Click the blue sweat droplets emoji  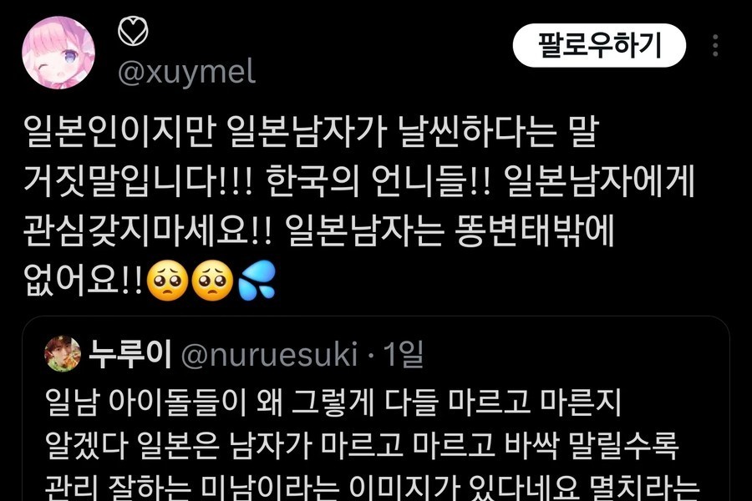[257, 281]
